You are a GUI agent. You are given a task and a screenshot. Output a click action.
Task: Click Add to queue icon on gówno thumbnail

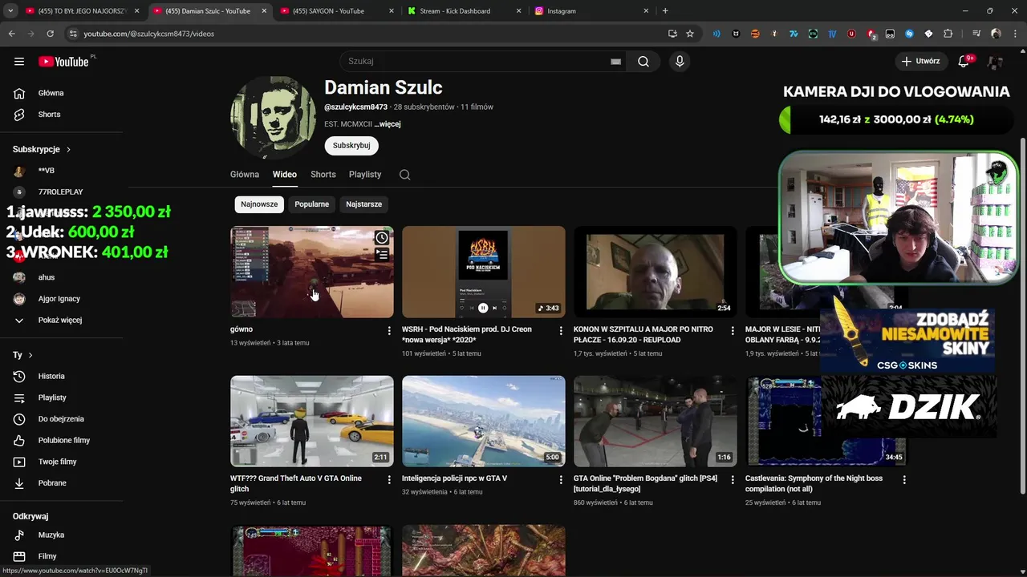pyautogui.click(x=382, y=255)
